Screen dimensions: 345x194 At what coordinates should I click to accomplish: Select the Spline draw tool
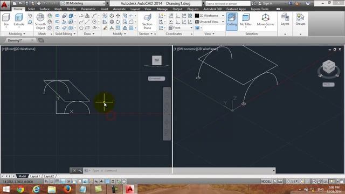81,22
